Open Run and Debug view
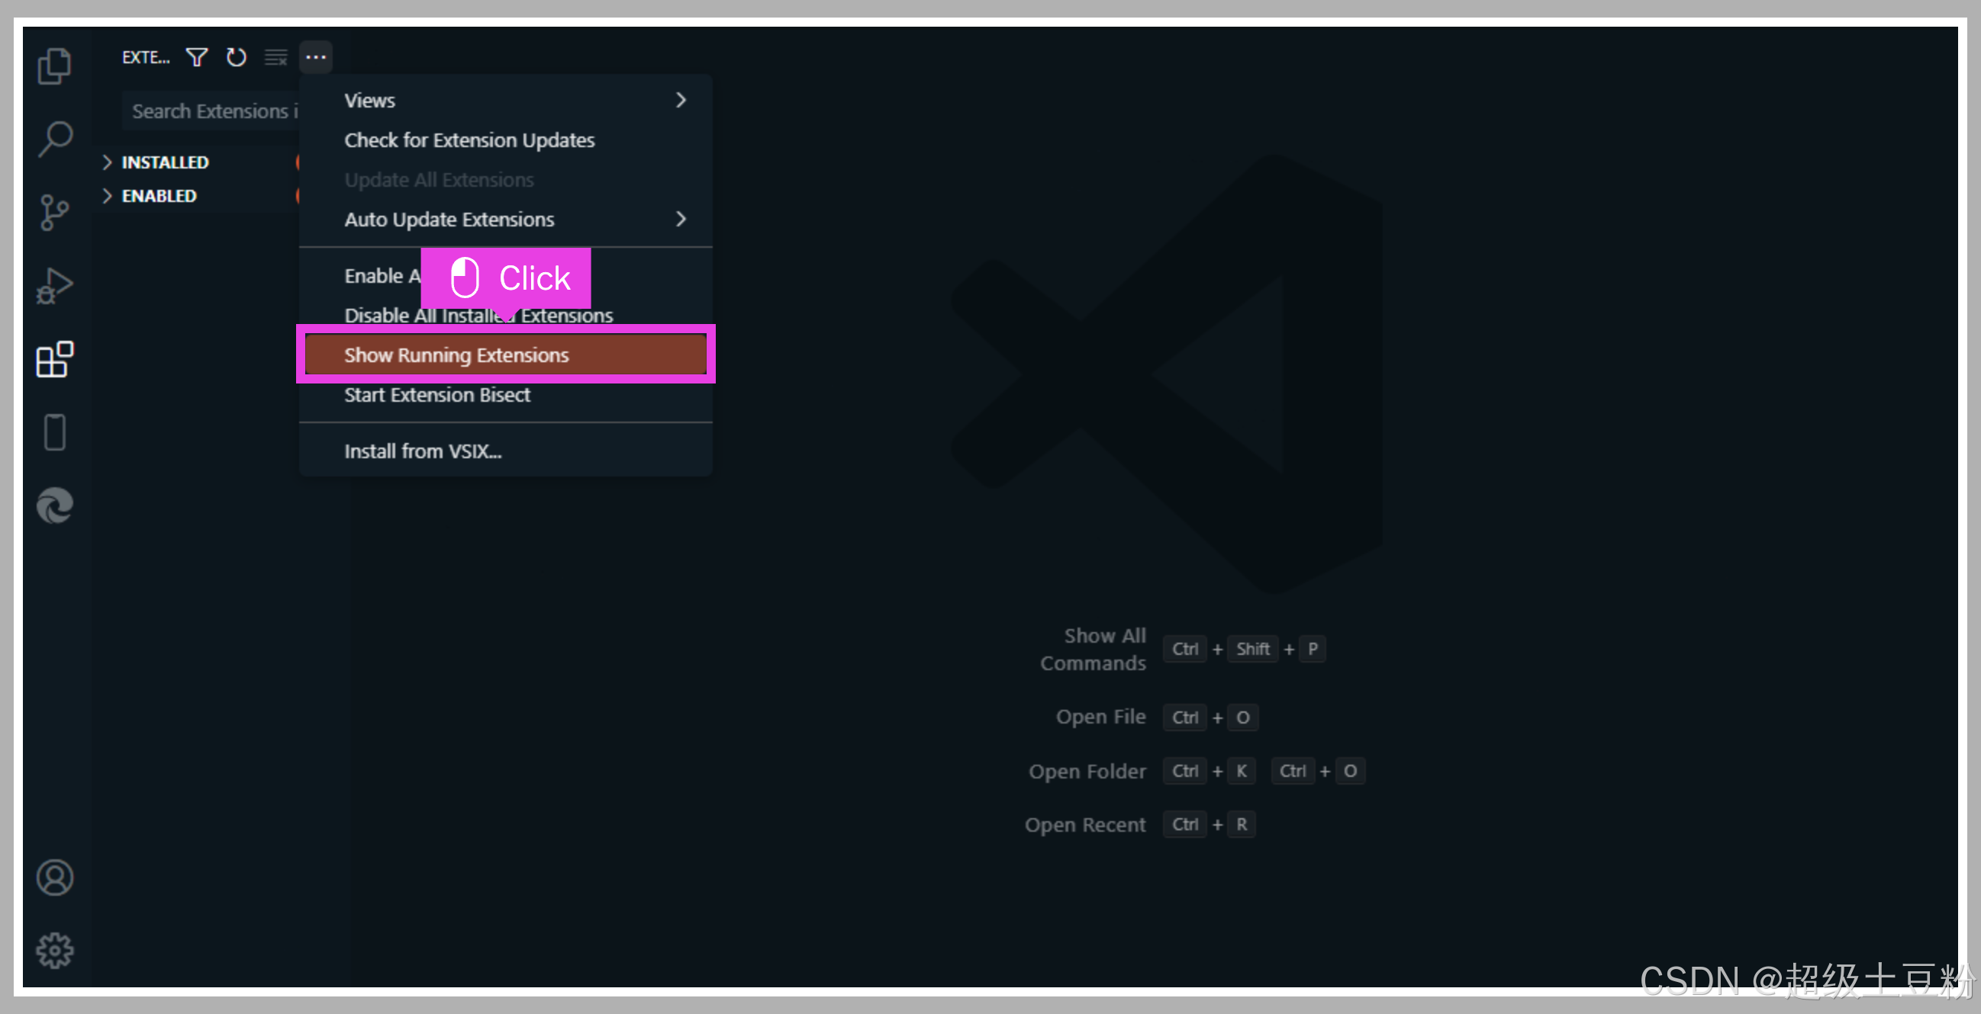 click(x=55, y=286)
